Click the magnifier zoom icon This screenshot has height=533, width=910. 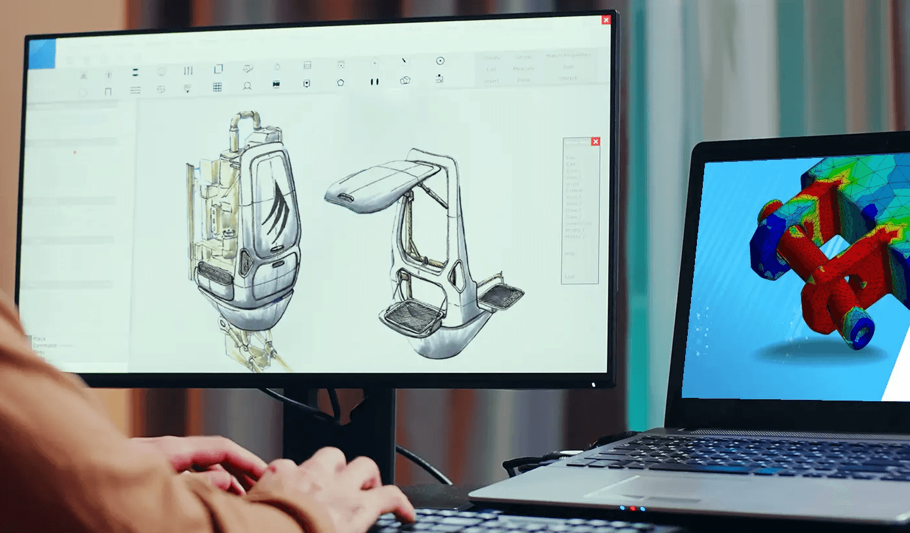[247, 85]
